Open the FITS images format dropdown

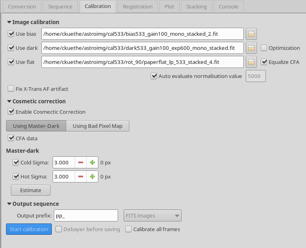pos(153,215)
